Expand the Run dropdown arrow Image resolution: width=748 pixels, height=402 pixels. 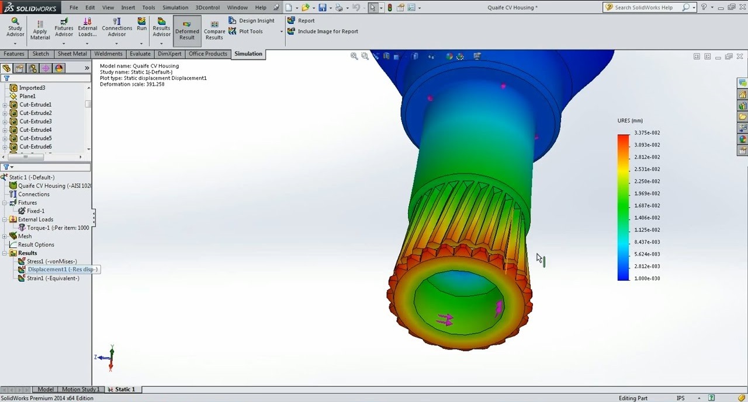pyautogui.click(x=141, y=43)
